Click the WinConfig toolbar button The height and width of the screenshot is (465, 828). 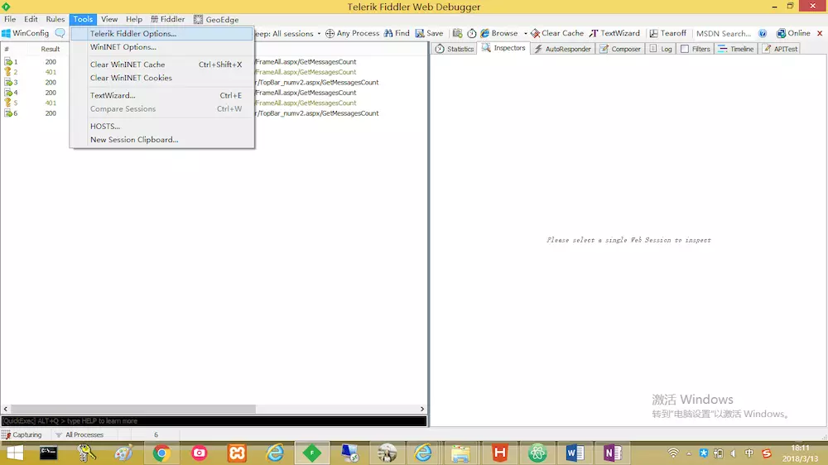26,33
